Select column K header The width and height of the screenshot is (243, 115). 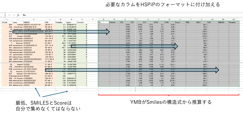tap(34, 19)
